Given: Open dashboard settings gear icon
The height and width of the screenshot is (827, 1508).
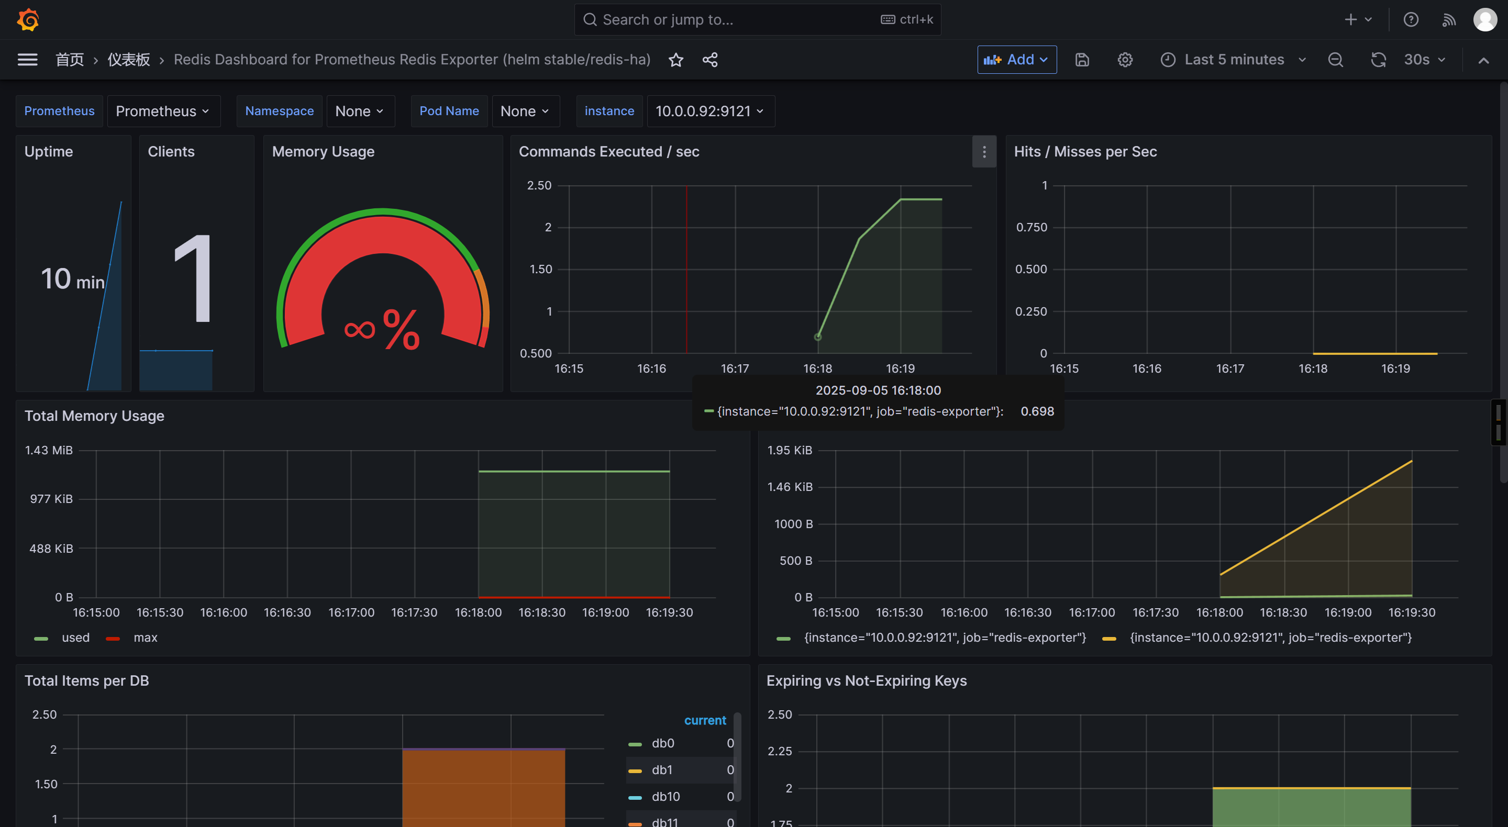Looking at the screenshot, I should (1125, 60).
